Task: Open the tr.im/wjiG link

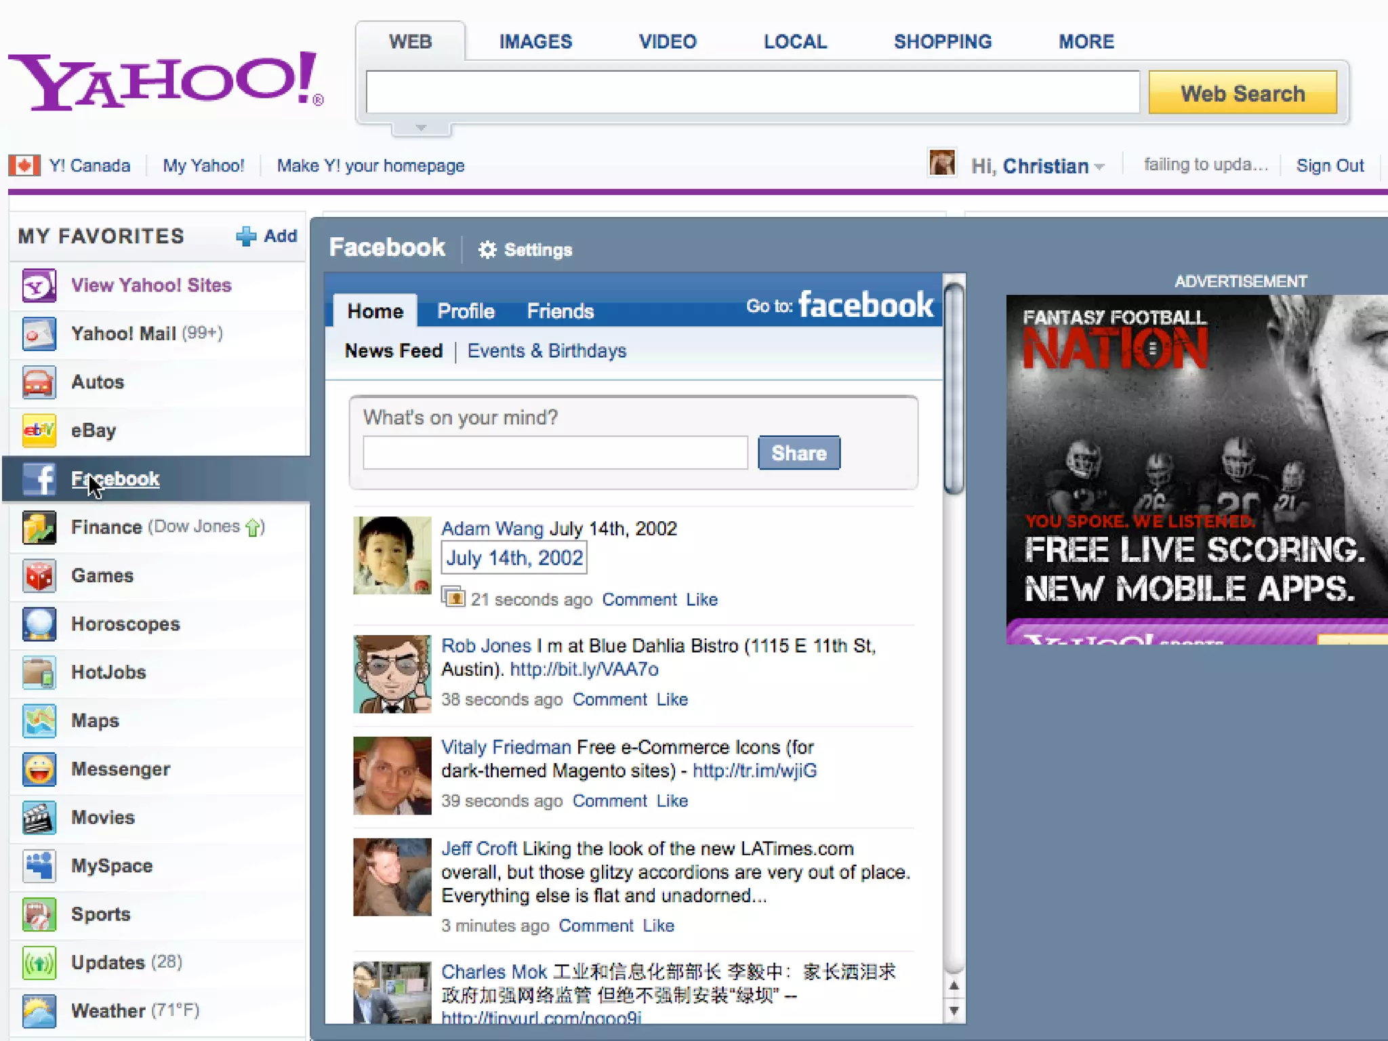Action: coord(754,771)
